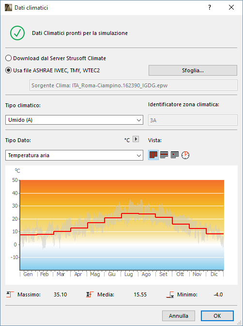Screen dimensions: 243x326
Task: Select Download dal Server Strusoft Climate
Action: [56, 58]
